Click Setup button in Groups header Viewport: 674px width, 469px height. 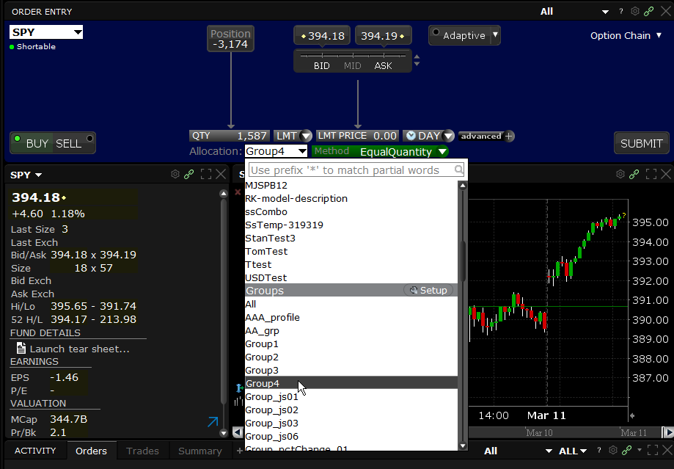click(428, 291)
